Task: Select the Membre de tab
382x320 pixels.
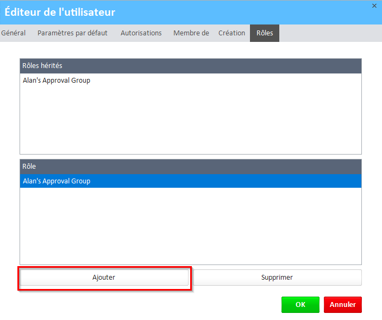Action: 191,33
